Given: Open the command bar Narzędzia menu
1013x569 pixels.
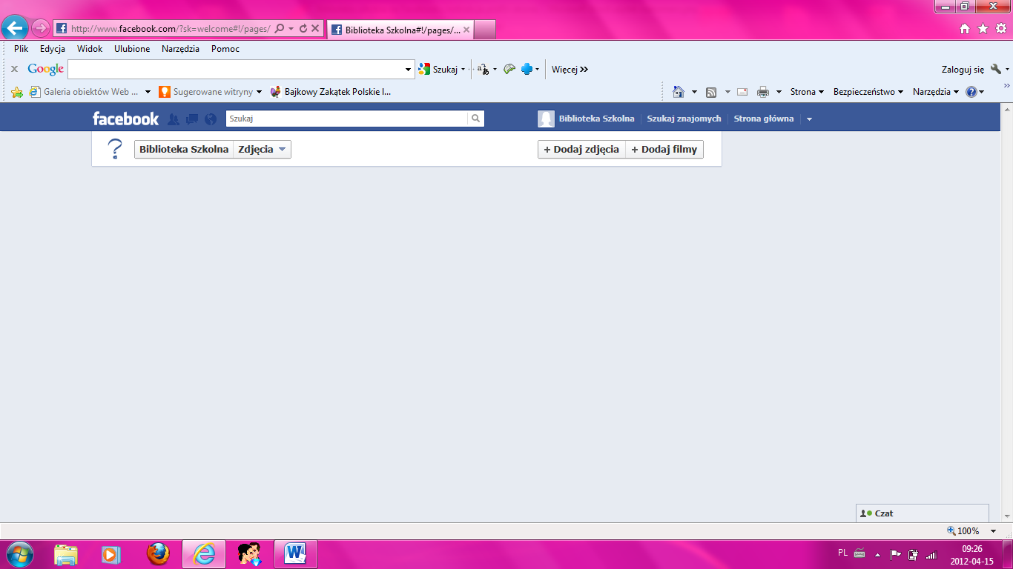Looking at the screenshot, I should pyautogui.click(x=936, y=92).
